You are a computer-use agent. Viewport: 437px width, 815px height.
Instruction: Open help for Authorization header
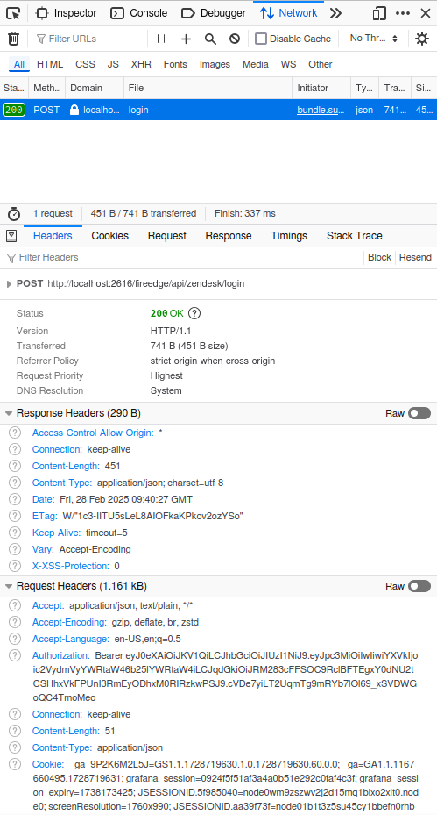click(15, 655)
